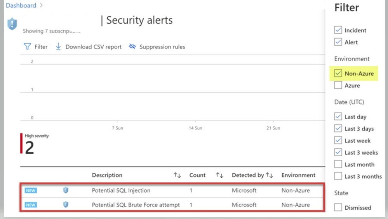Enable the Azure environment checkbox
Image resolution: width=388 pixels, height=219 pixels.
pos(338,85)
